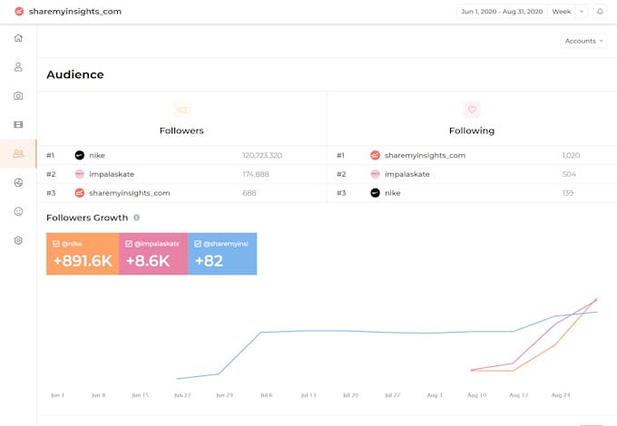617x426 pixels.
Task: Click sharemyinsights_com avatar in Following list
Action: pos(375,155)
